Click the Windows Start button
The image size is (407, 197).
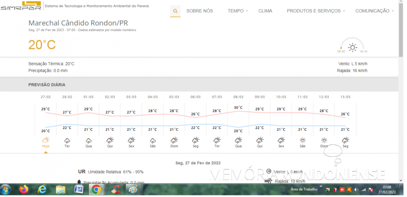click(6, 190)
